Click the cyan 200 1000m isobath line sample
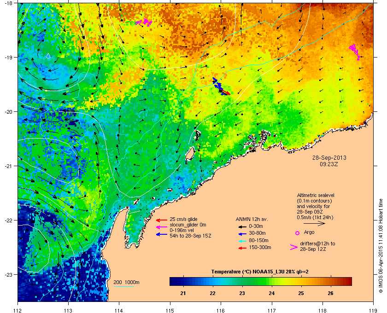The width and height of the screenshot is (387, 313). click(123, 287)
